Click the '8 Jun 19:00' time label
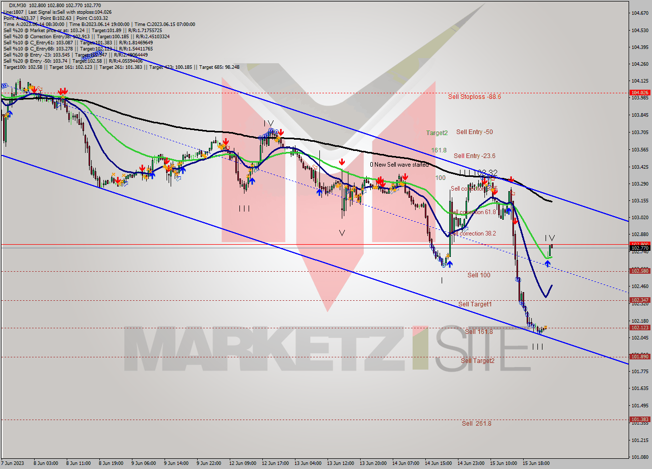Viewport: 652px width, 469px height. click(111, 463)
